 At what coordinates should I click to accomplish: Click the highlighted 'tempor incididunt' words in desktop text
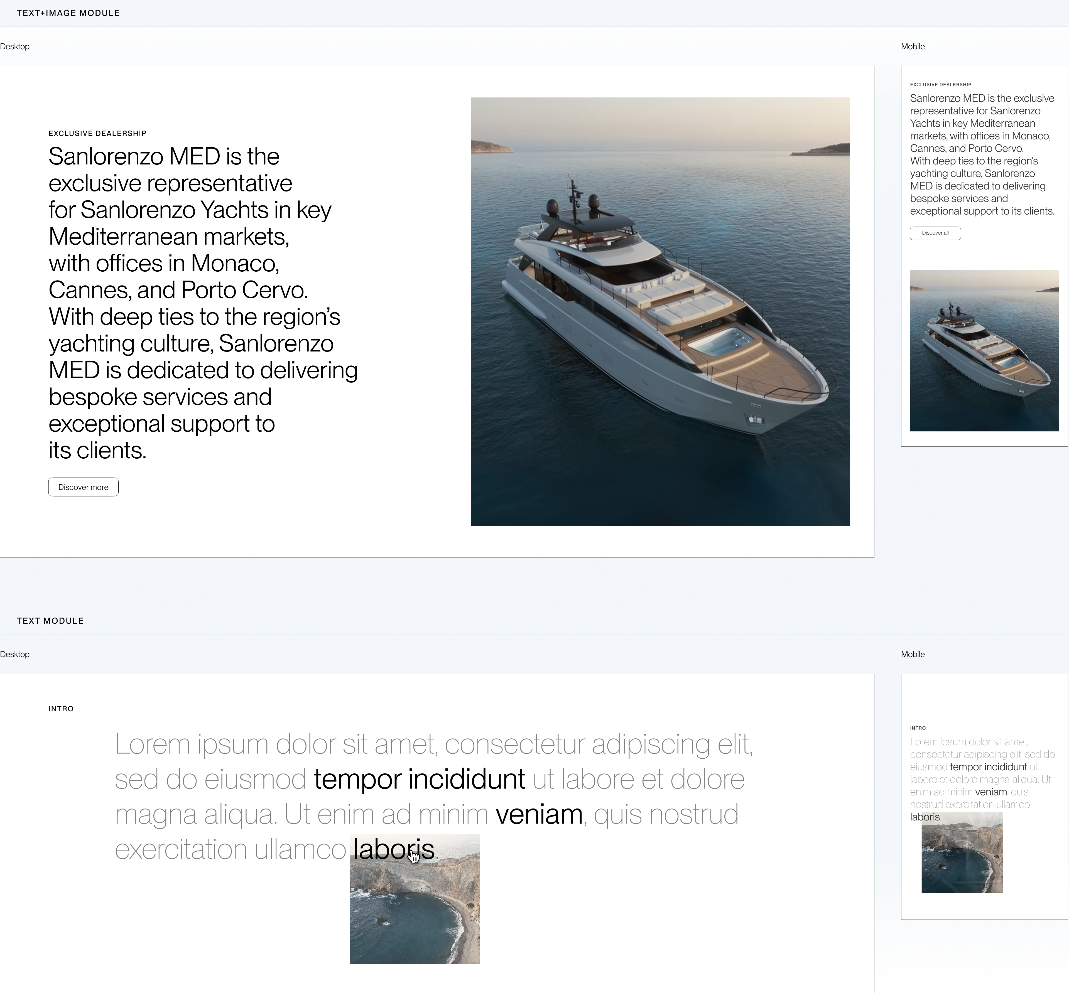(419, 779)
